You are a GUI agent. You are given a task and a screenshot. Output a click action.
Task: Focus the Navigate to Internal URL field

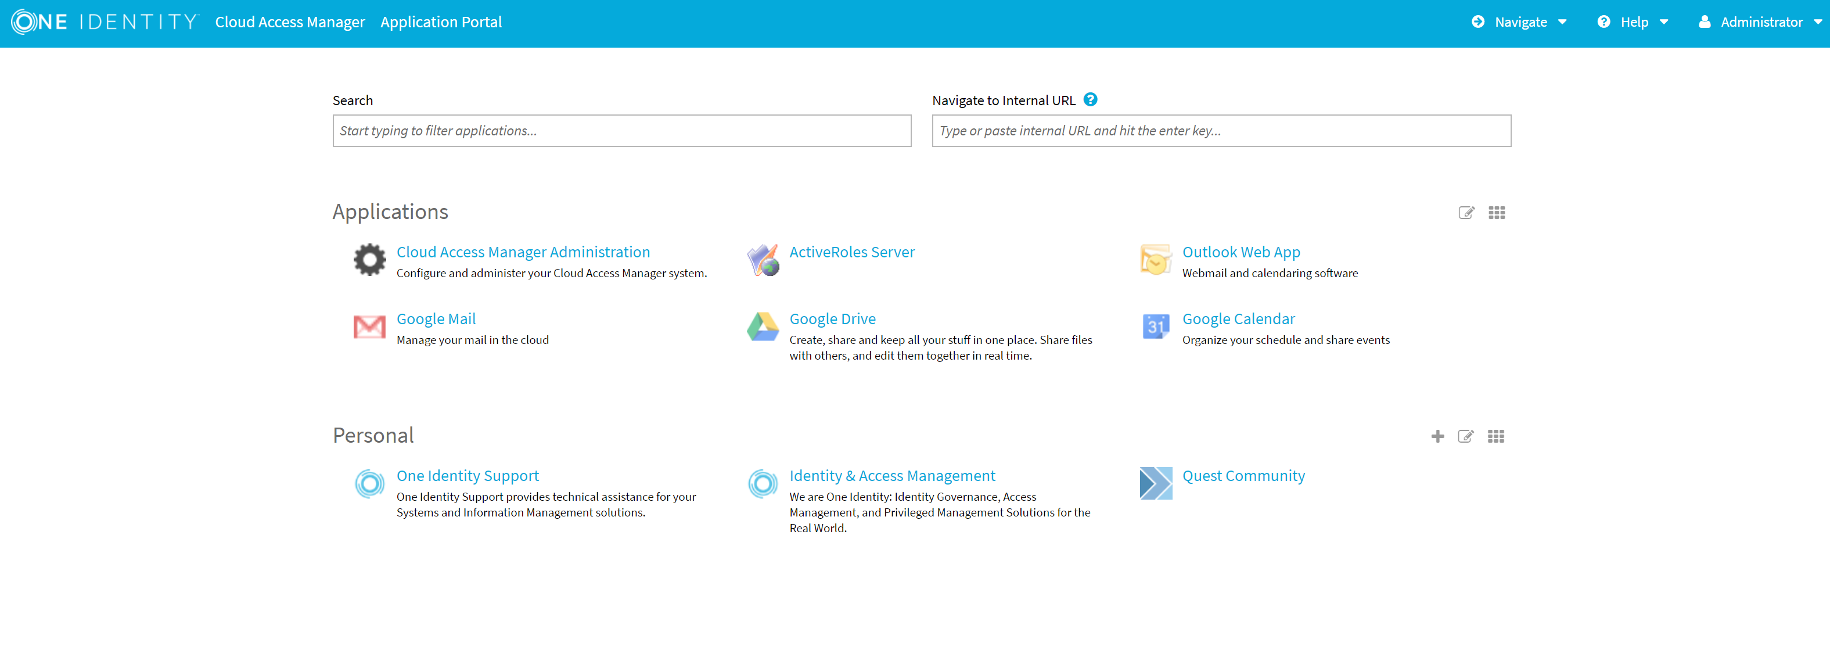click(1221, 131)
